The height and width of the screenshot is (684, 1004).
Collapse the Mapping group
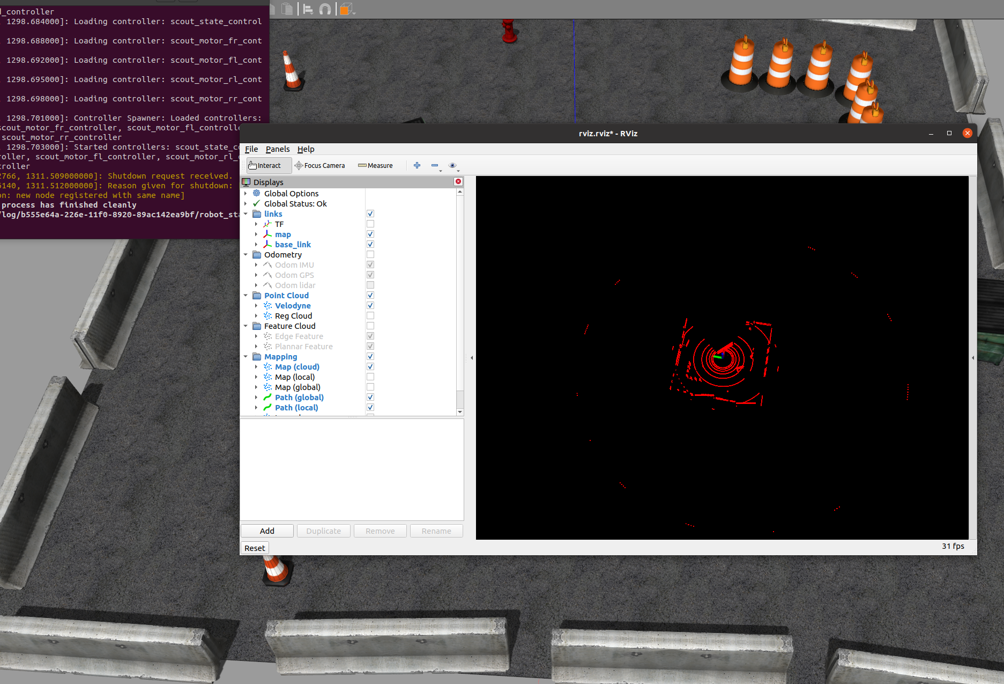pyautogui.click(x=246, y=356)
